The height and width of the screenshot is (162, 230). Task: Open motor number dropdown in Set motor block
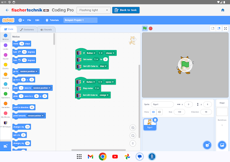[96, 59]
